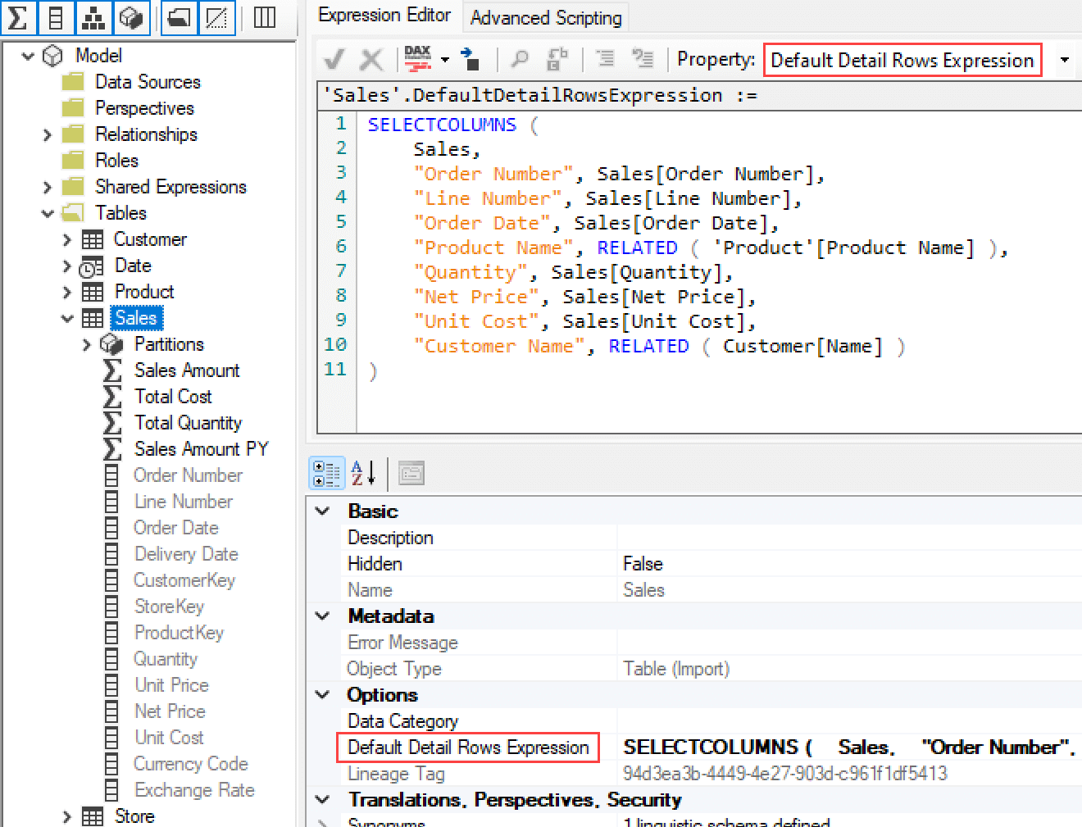The width and height of the screenshot is (1082, 827).
Task: Select the Delivery Date column
Action: pyautogui.click(x=186, y=554)
